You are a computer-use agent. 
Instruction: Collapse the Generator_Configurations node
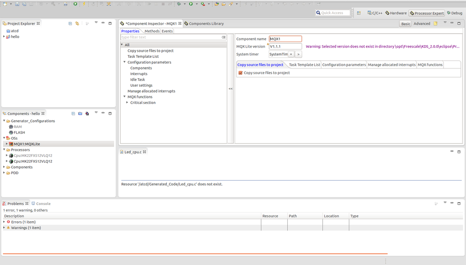click(4, 121)
